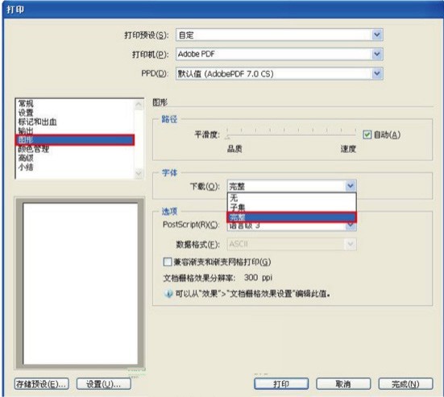The width and height of the screenshot is (444, 397).
Task: Select 常规 in the category list
Action: [26, 104]
